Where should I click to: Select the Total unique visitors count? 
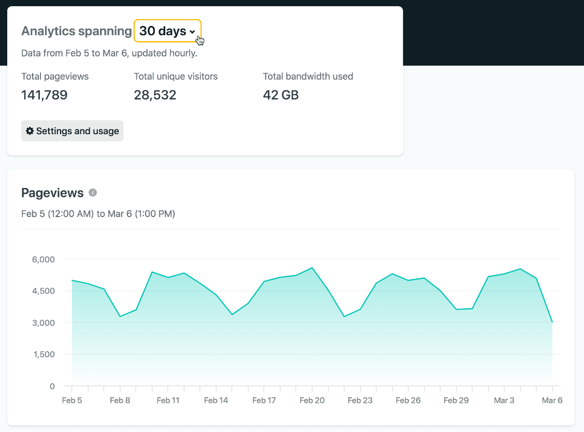[x=155, y=95]
